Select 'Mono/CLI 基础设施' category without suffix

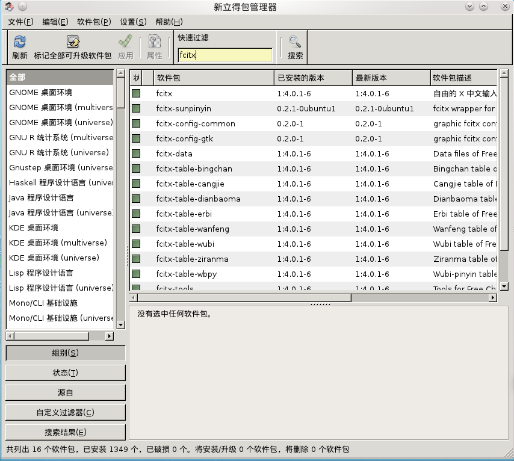[x=60, y=303]
